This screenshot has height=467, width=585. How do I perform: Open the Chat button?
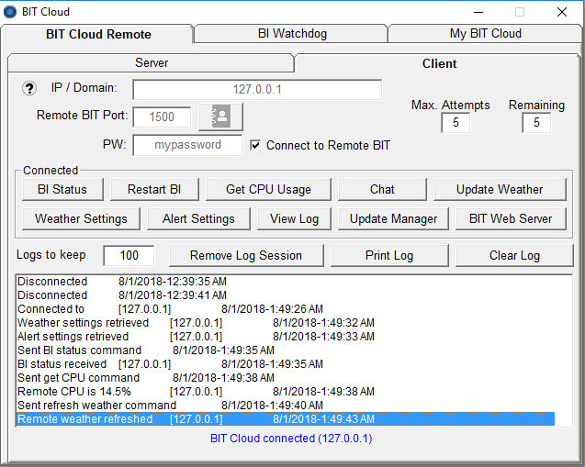tap(382, 189)
